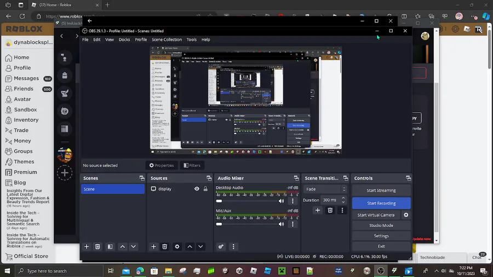Open advanced audio properties gears icon
The width and height of the screenshot is (493, 277).
[x=221, y=246]
